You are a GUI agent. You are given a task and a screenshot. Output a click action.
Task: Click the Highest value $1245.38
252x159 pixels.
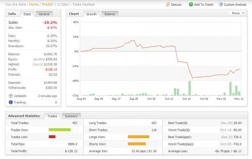coord(50,64)
